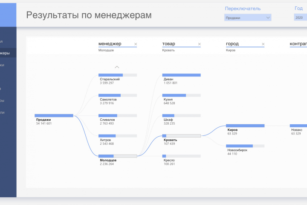Remove the товар level with its X
This screenshot has height=205, width=307.
point(199,44)
